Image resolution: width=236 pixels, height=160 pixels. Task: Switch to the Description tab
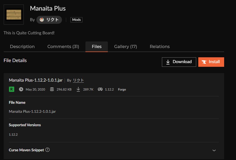pos(22,46)
